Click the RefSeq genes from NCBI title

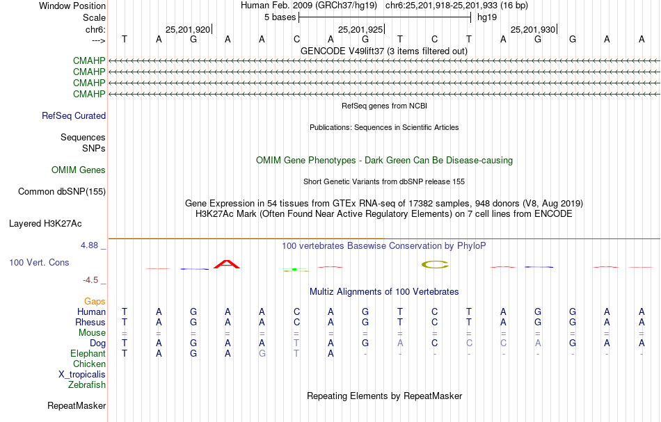pos(385,106)
